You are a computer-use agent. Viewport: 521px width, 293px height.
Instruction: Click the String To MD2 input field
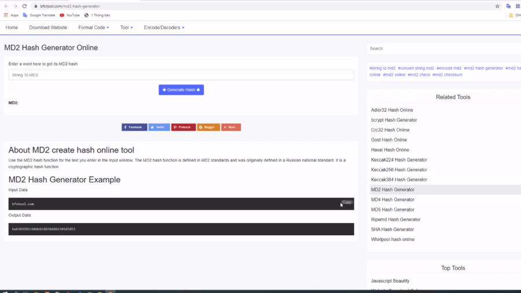pyautogui.click(x=181, y=75)
